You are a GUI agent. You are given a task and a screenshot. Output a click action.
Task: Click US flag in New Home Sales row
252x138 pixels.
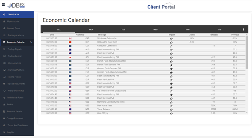[x=70, y=106]
